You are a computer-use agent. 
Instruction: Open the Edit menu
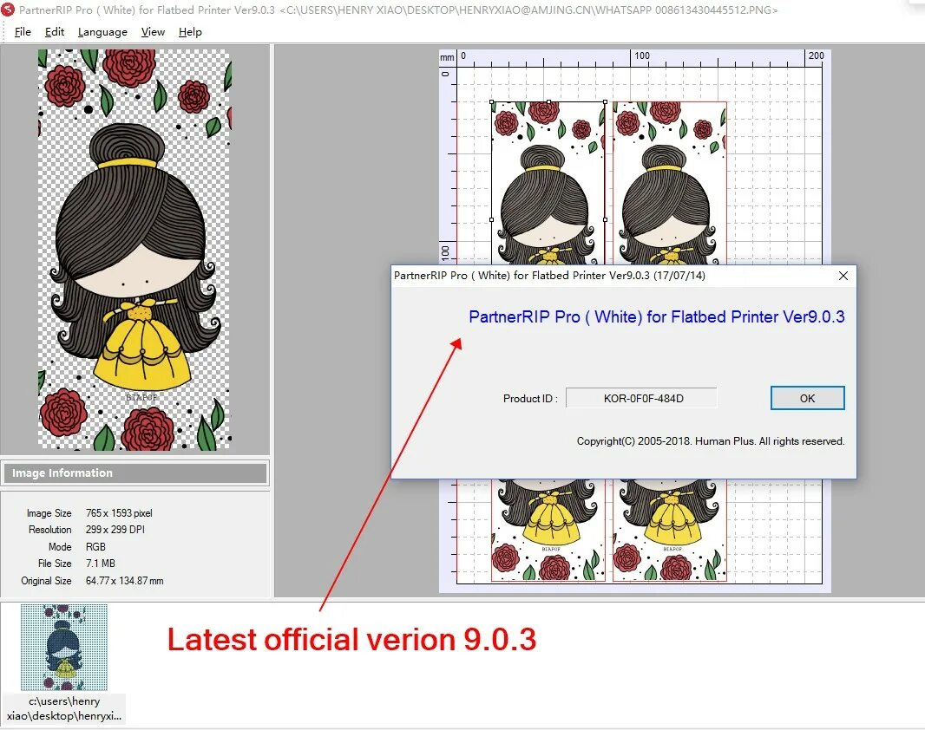(55, 32)
